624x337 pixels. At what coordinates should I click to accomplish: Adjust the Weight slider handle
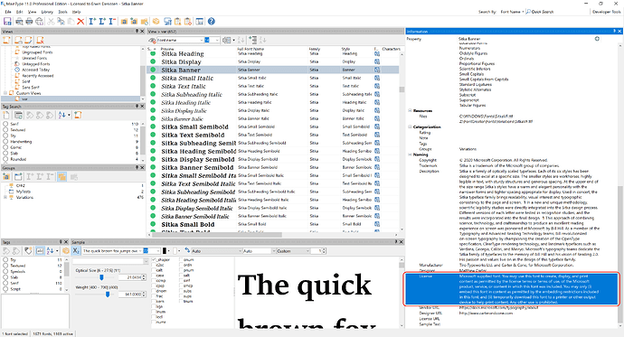pyautogui.click(x=108, y=294)
